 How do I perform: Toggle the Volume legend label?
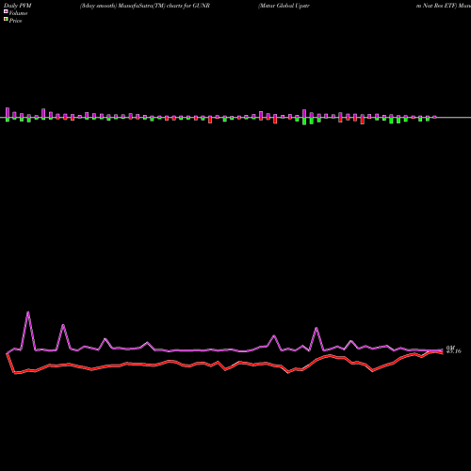click(18, 13)
